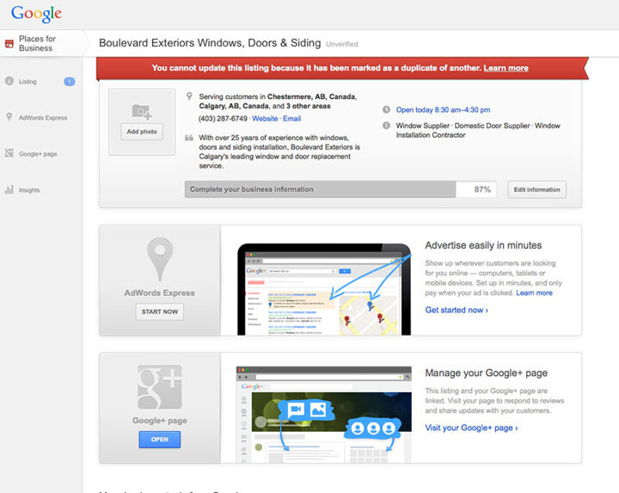Click the location pin beside service areas

click(189, 96)
